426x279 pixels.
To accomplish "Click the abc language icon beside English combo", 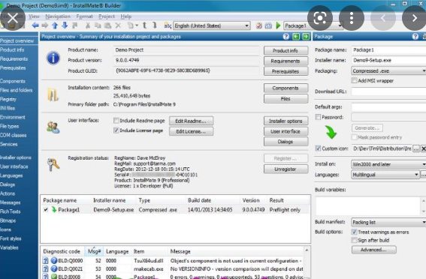I will (168, 25).
